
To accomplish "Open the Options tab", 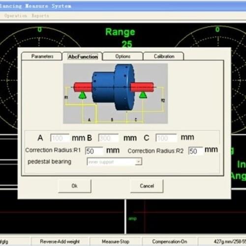I will [123, 56].
